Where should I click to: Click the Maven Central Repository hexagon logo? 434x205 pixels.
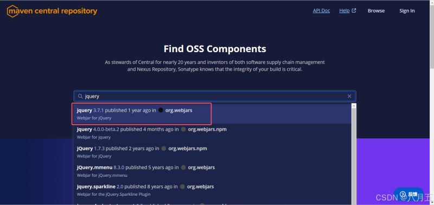tap(12, 11)
